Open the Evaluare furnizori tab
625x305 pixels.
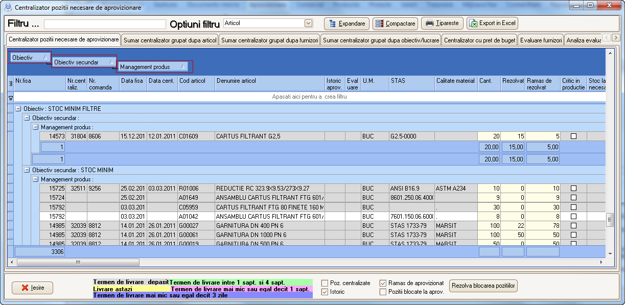click(x=541, y=40)
